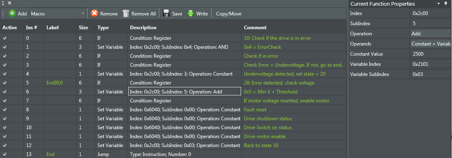Edit the Constant Value field showing 2500

point(431,54)
